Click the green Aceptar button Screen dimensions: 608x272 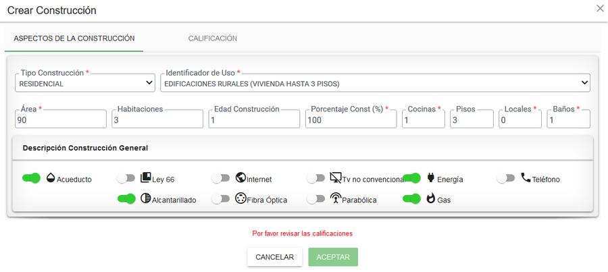pos(333,257)
